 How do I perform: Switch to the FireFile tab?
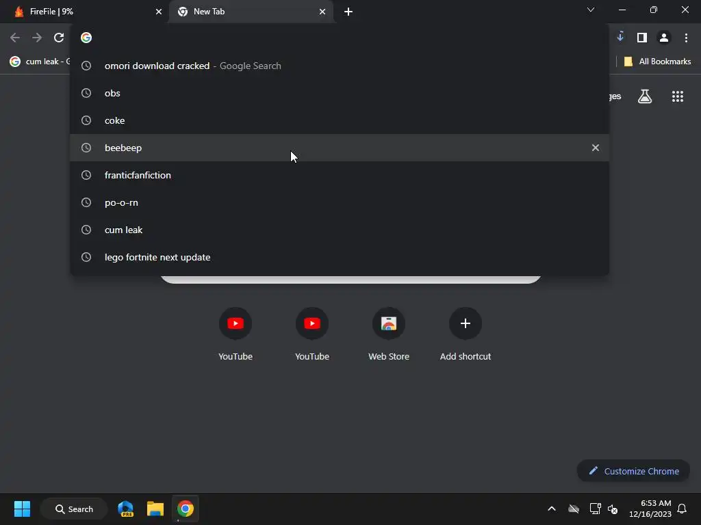(x=85, y=12)
